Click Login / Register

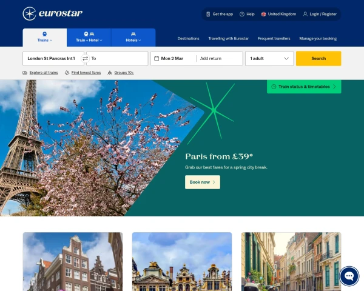pos(320,14)
